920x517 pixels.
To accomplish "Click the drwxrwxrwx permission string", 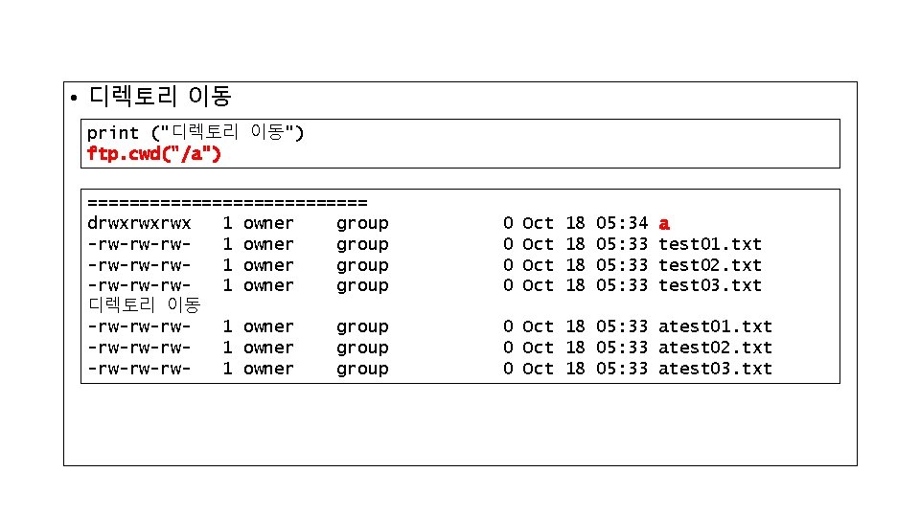I will pyautogui.click(x=139, y=223).
